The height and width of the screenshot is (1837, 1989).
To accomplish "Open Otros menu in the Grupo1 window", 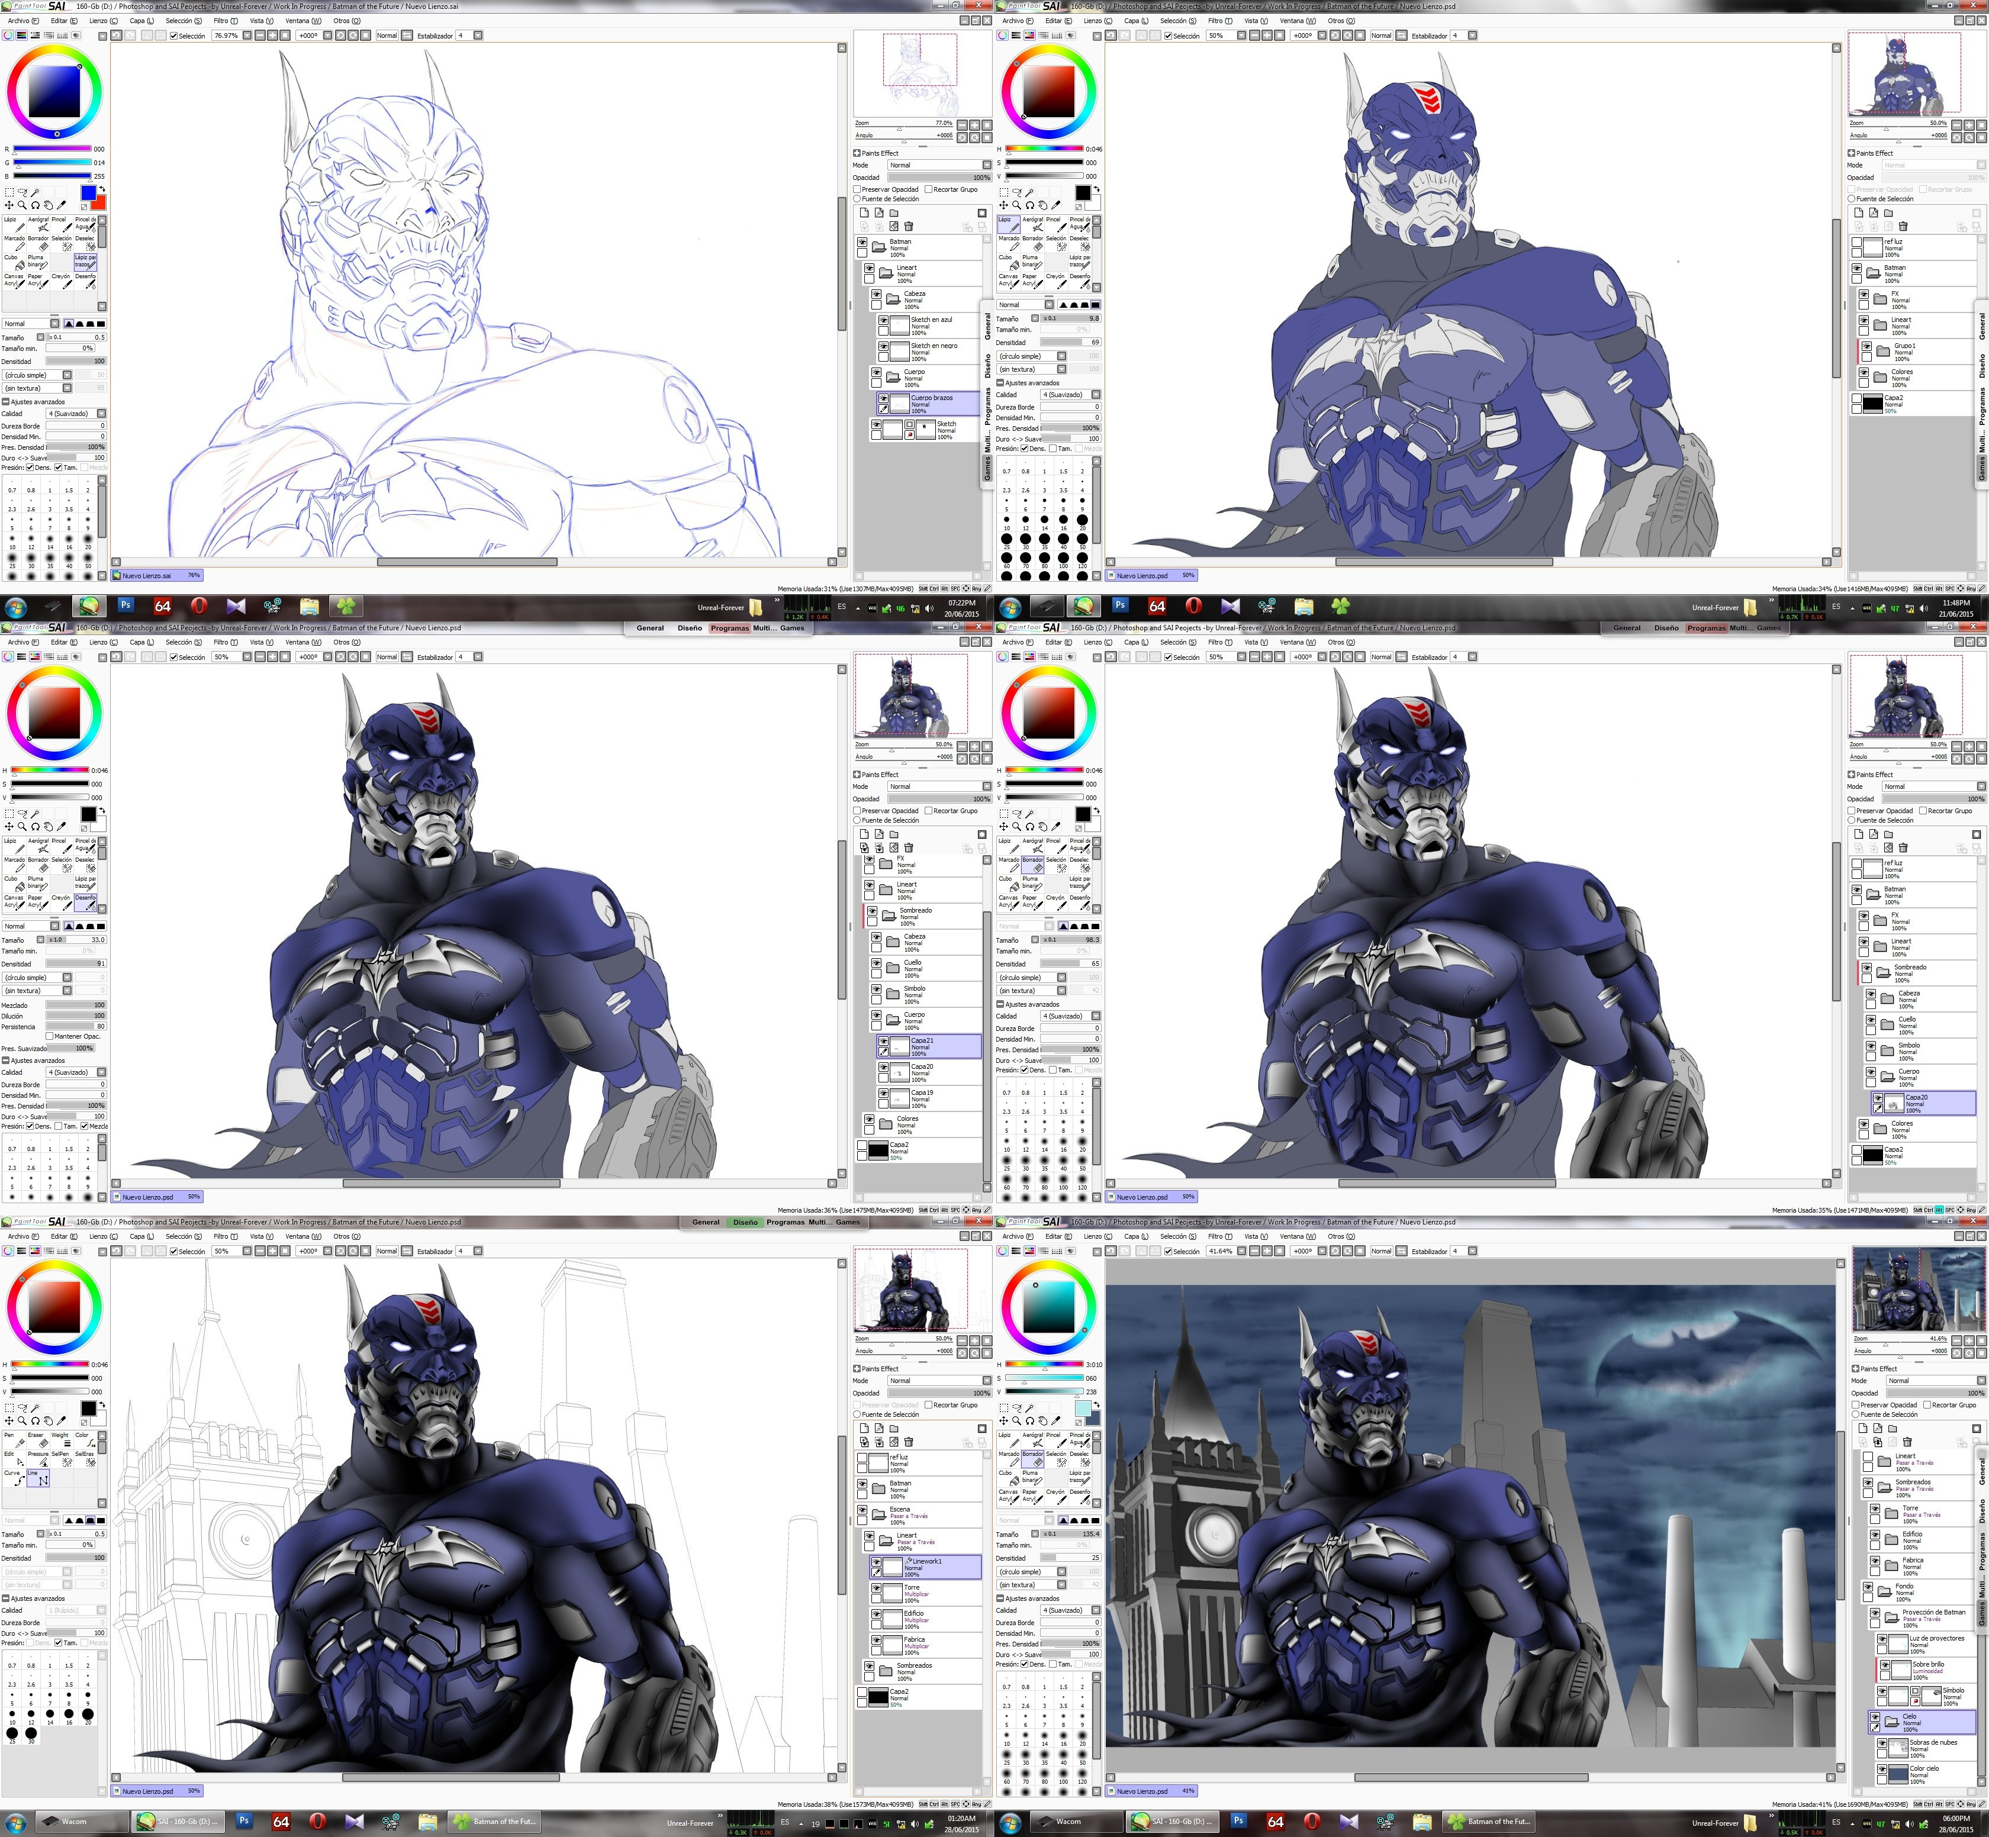I will (x=1341, y=20).
